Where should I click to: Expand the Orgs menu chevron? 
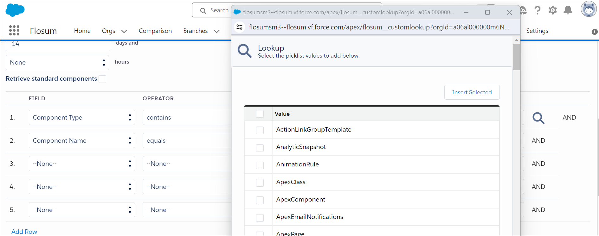point(124,31)
